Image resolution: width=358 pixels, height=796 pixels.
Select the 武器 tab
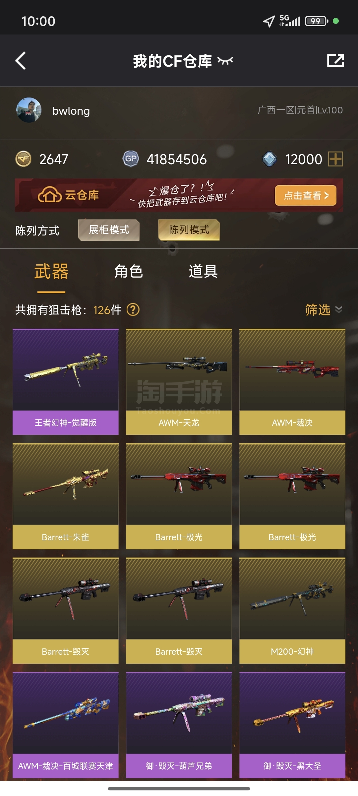tap(51, 271)
